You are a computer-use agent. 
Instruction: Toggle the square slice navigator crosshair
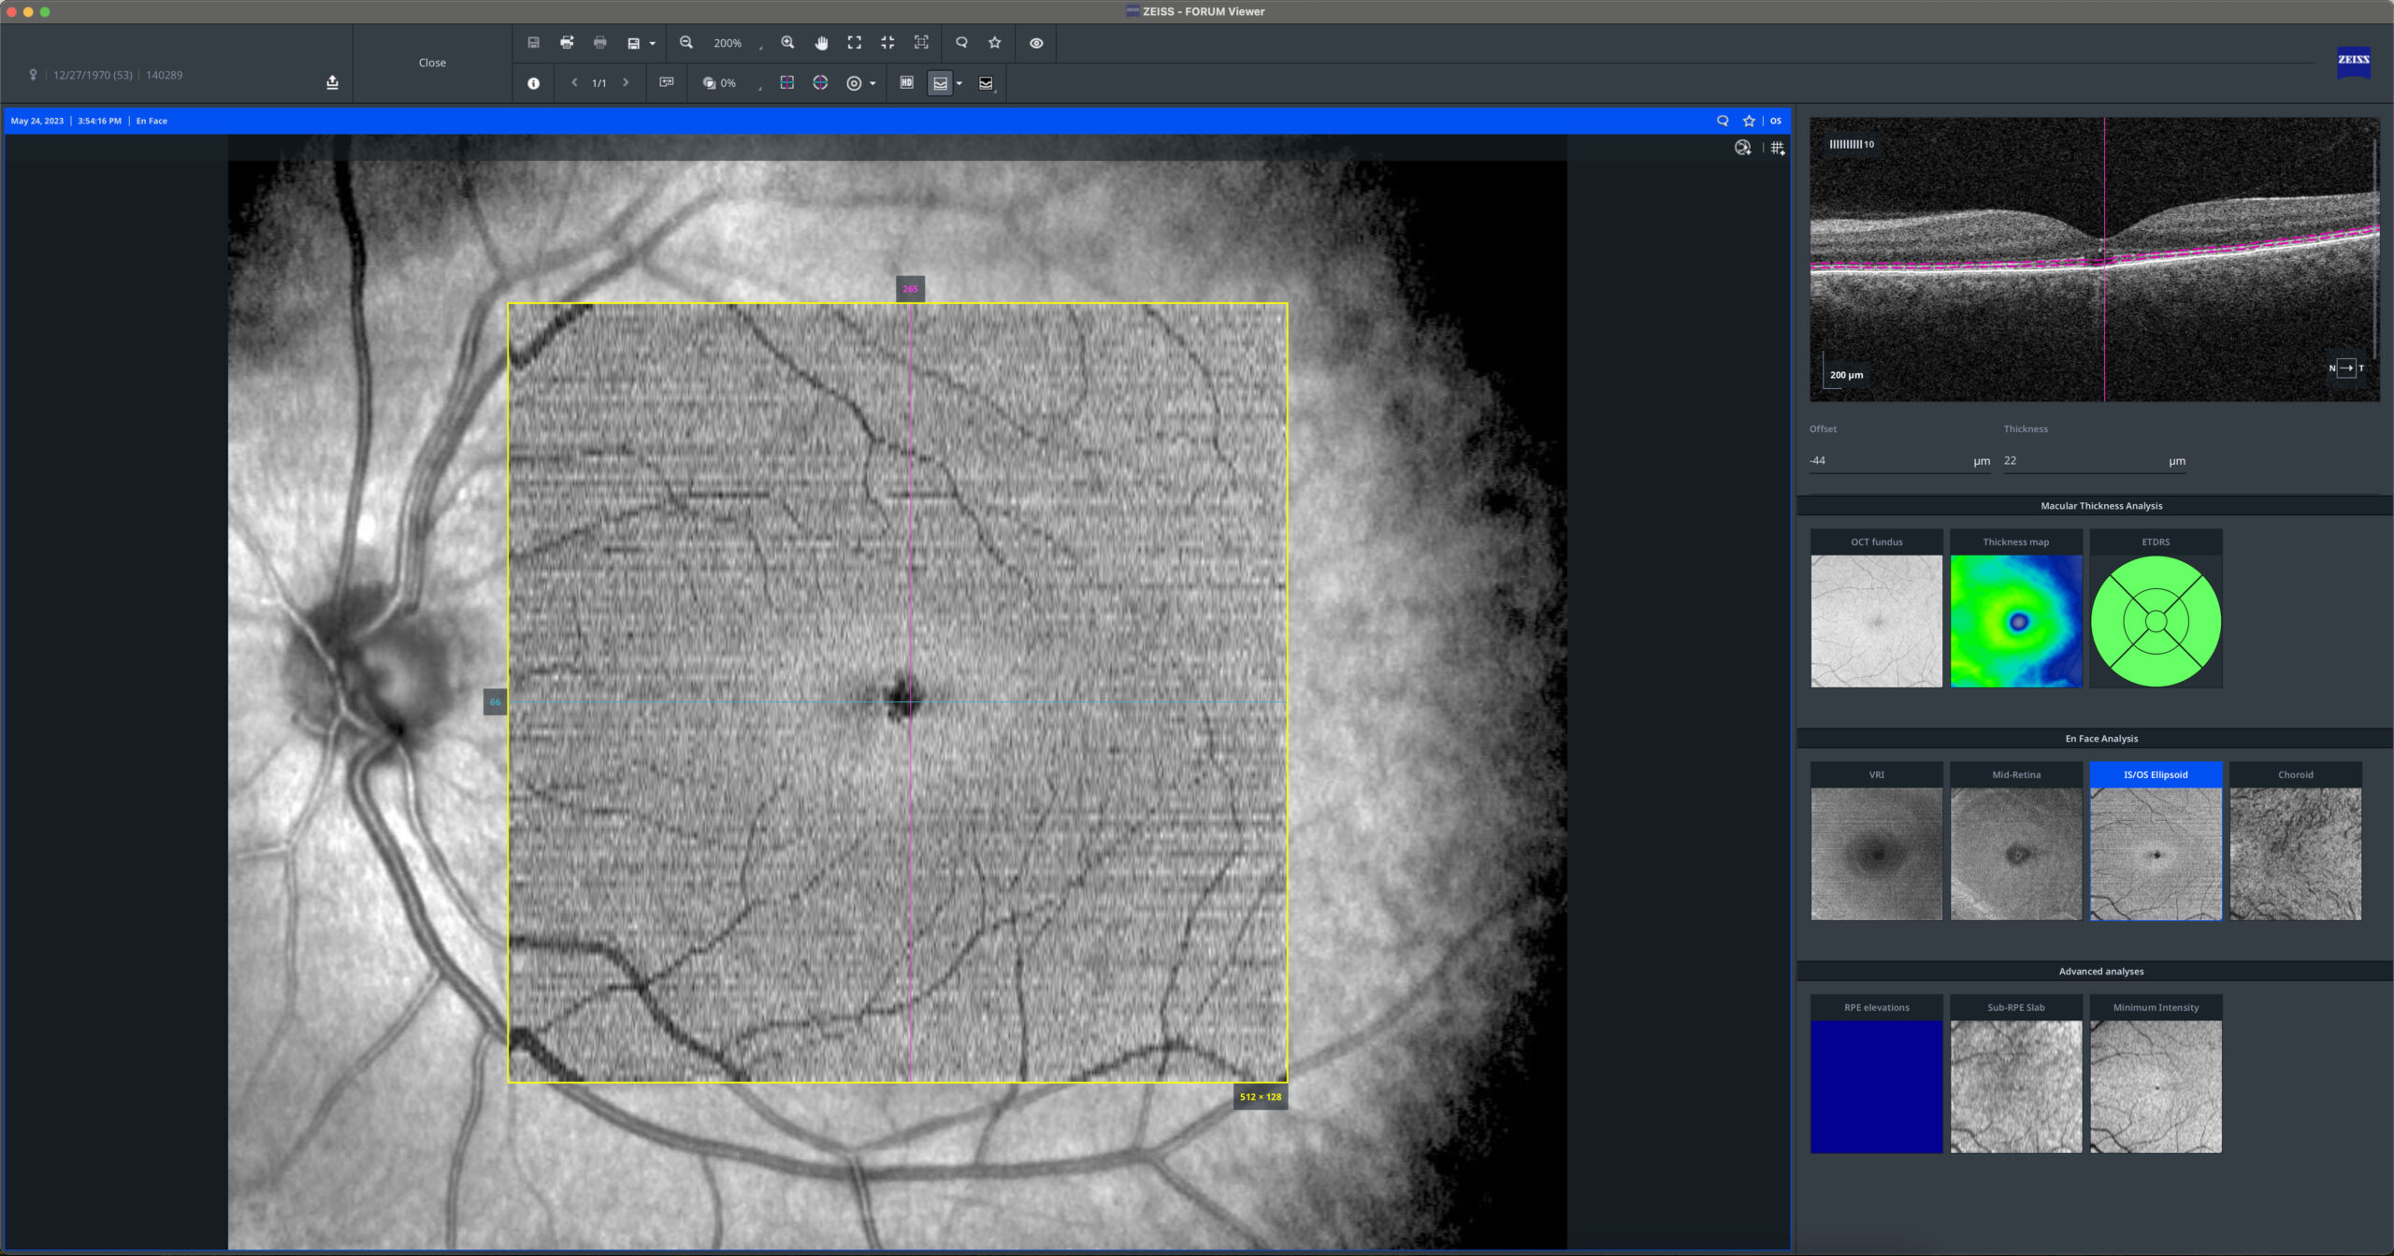click(x=787, y=82)
